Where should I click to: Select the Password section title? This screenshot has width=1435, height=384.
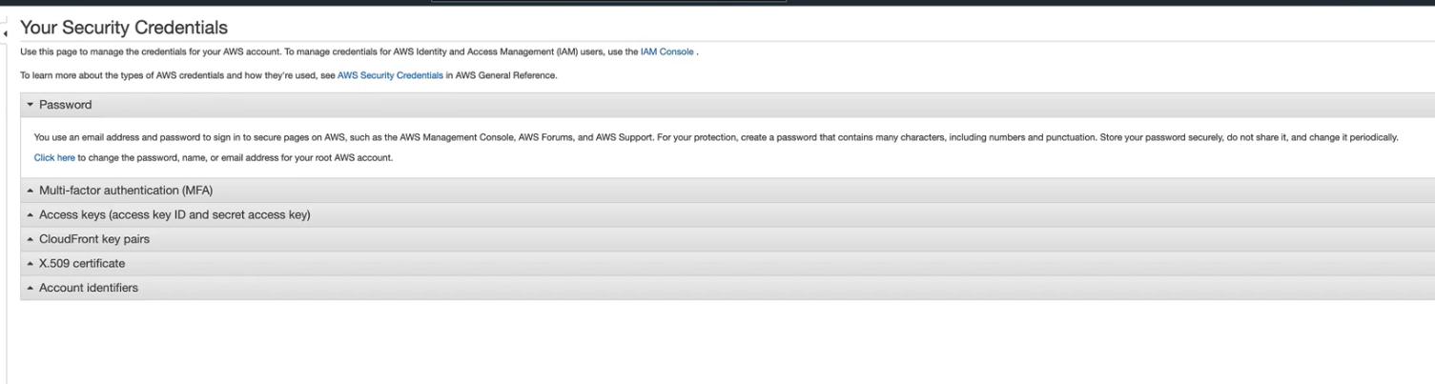(x=66, y=105)
